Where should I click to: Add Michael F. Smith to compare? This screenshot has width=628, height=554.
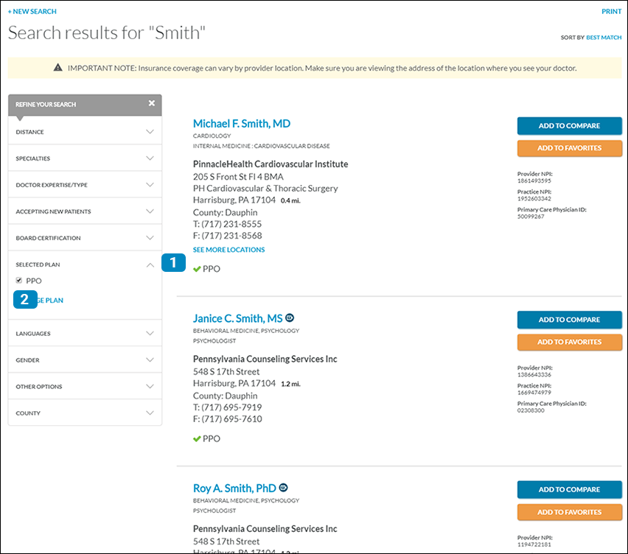tap(569, 126)
